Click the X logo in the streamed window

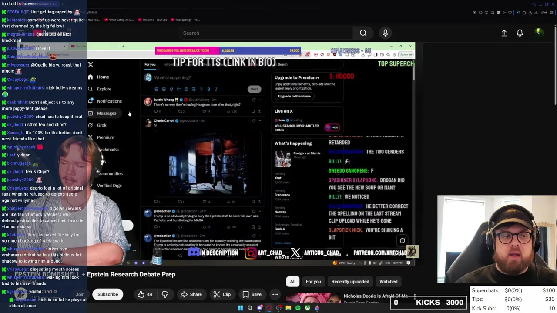[91, 65]
